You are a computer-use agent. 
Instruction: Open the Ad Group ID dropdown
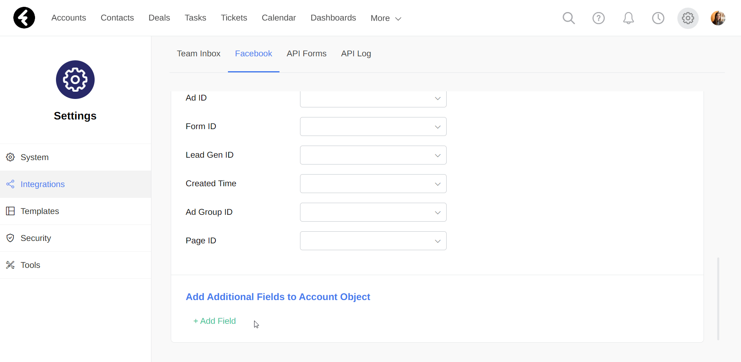click(373, 212)
